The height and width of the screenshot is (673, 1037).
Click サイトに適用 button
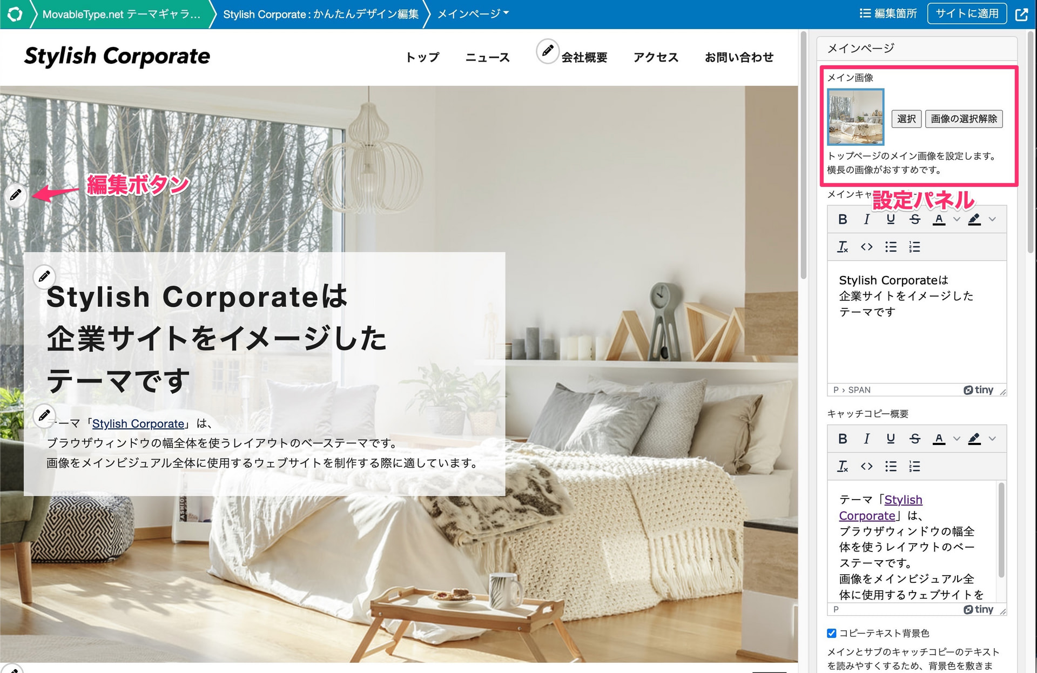point(967,14)
